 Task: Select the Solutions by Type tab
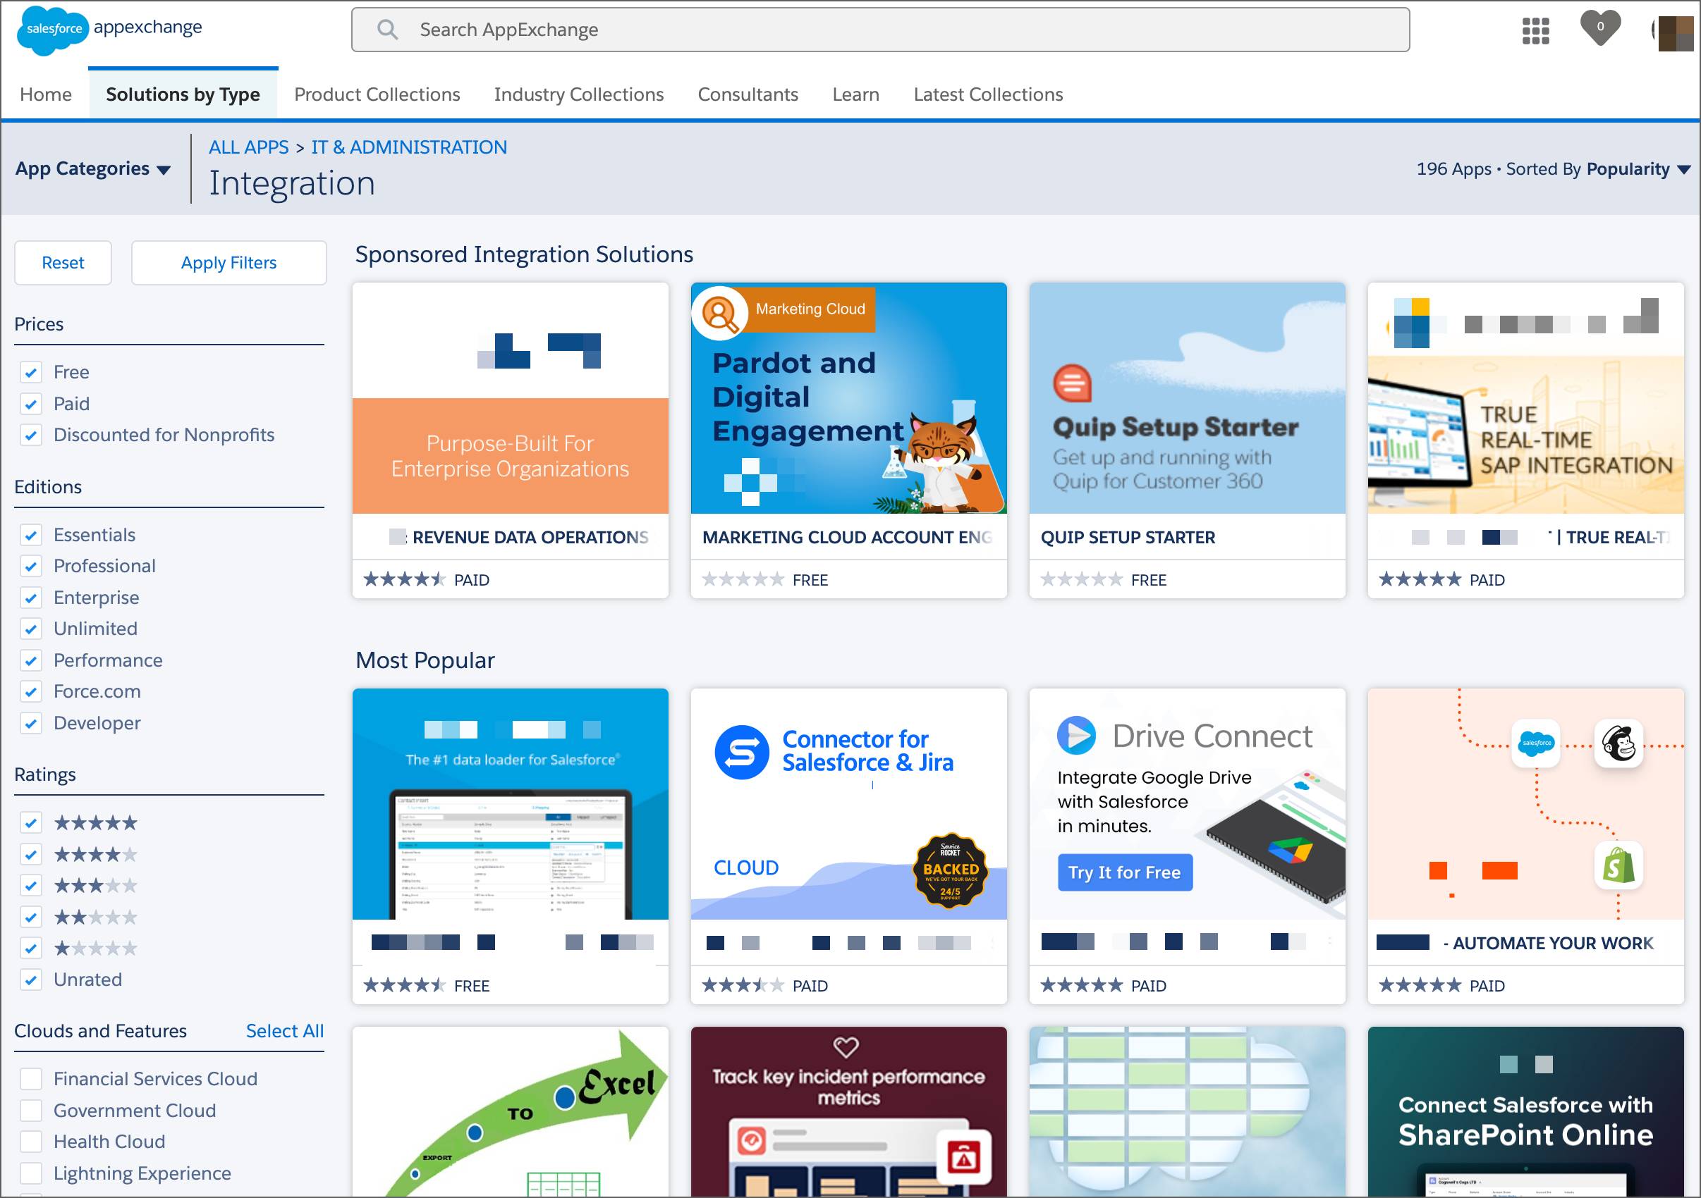coord(182,93)
